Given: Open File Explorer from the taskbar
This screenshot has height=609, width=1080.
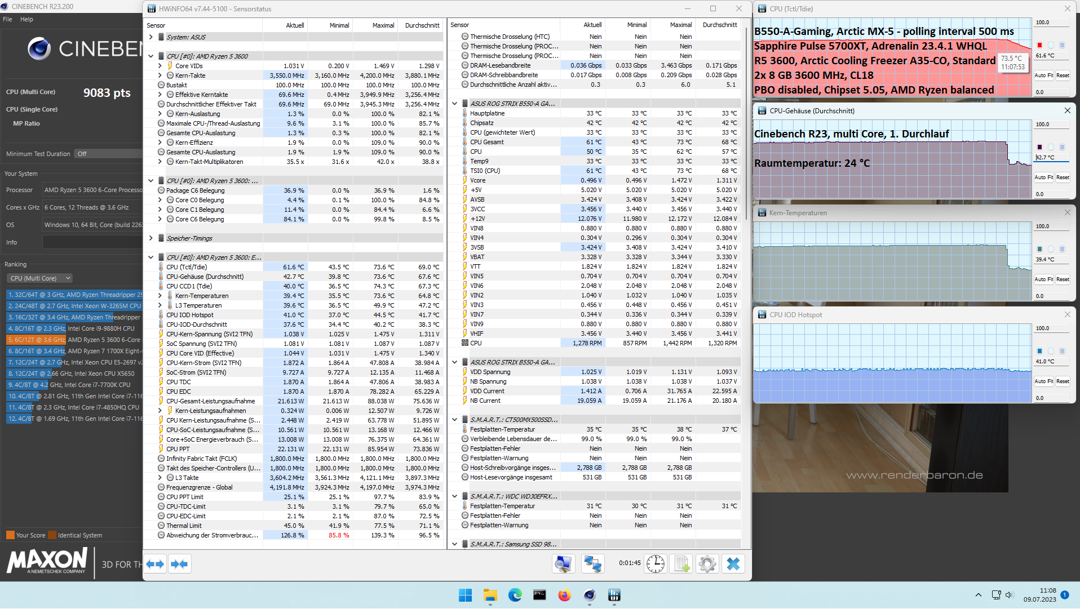Looking at the screenshot, I should (x=490, y=595).
